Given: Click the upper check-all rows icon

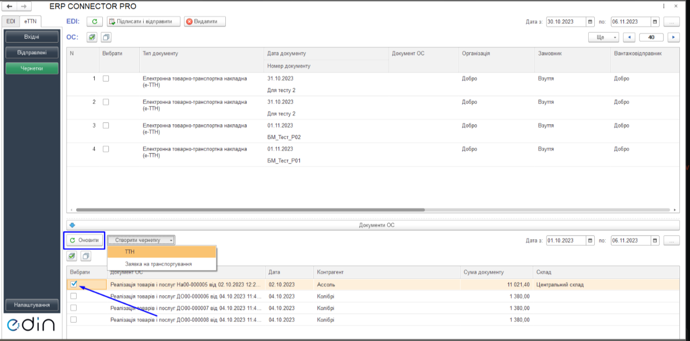Looking at the screenshot, I should click(x=92, y=37).
